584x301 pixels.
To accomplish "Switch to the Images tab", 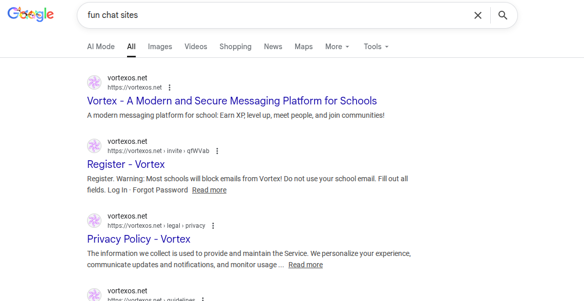I will click(160, 47).
